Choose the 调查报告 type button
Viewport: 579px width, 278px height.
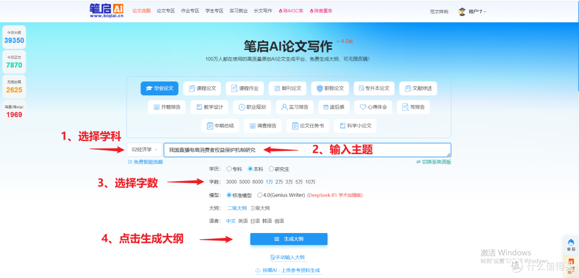coord(263,126)
